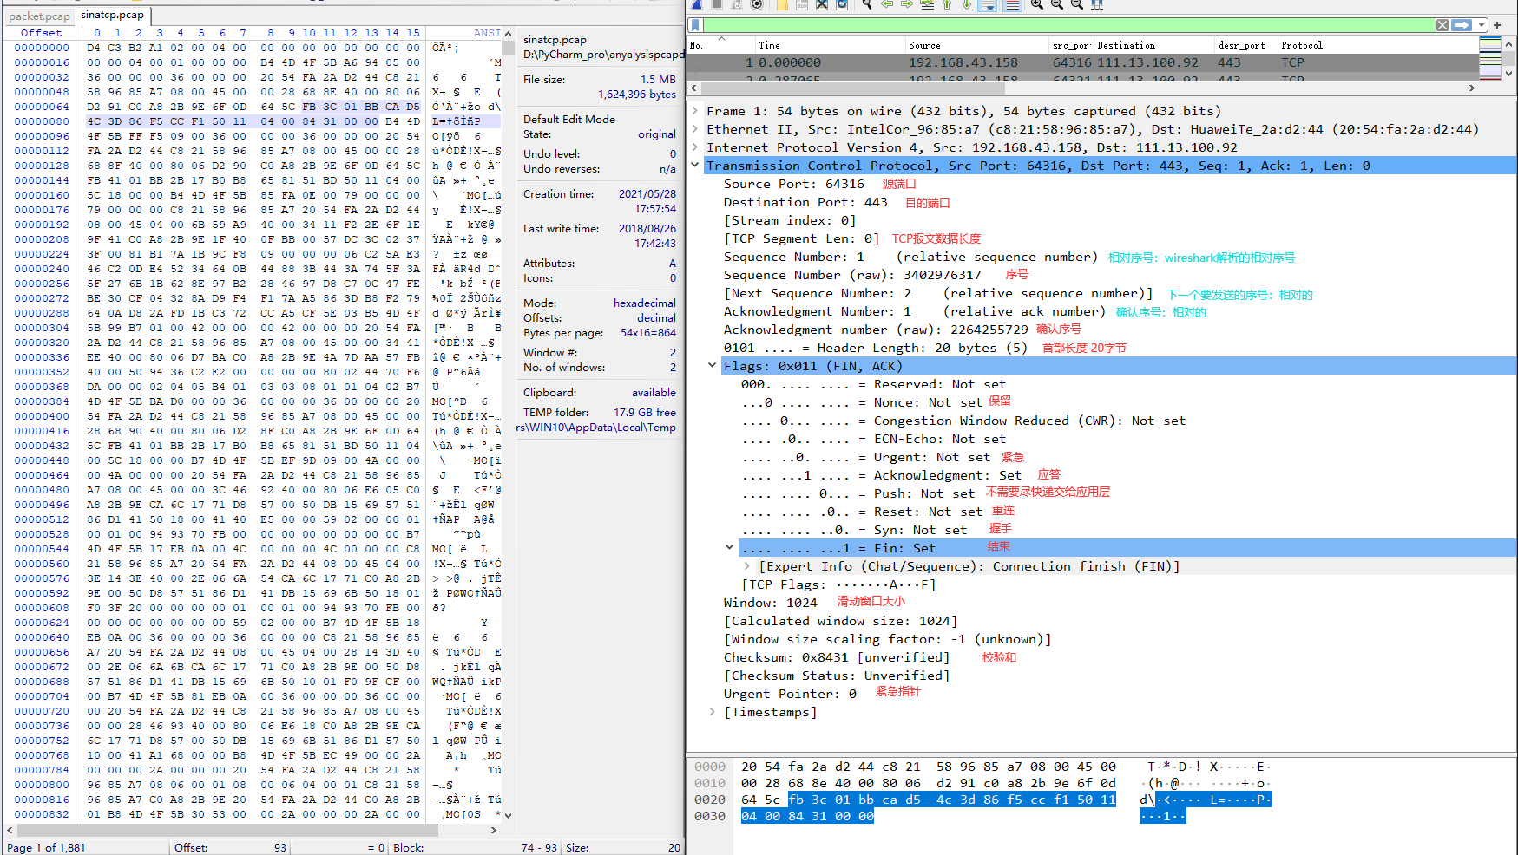Open display filter history dropdown
1518x855 pixels.
(1482, 25)
